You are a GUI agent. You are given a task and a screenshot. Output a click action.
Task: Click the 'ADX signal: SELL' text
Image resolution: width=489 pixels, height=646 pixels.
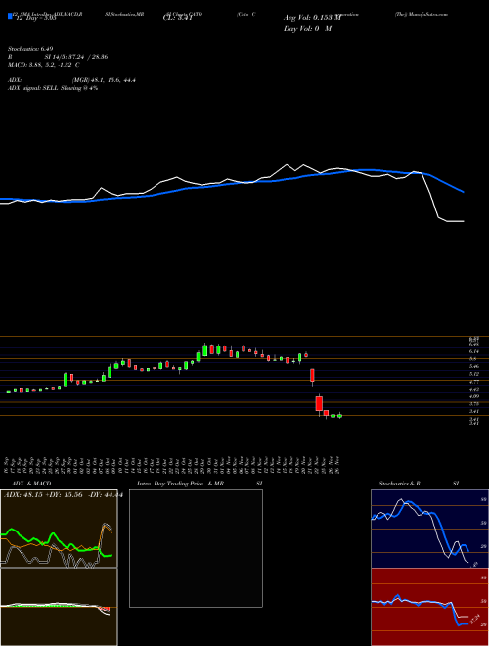33,88
